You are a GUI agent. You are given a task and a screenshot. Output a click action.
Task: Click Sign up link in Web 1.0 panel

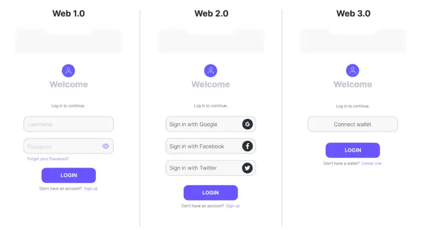pos(91,188)
